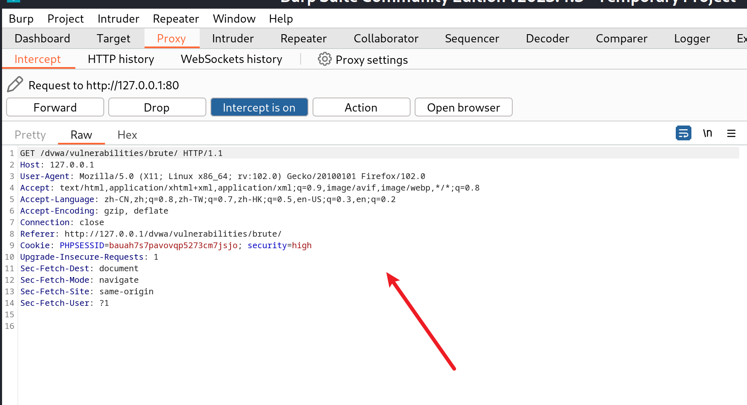Open the Collaborator tab
Viewport: 747px width, 405px height.
(386, 38)
